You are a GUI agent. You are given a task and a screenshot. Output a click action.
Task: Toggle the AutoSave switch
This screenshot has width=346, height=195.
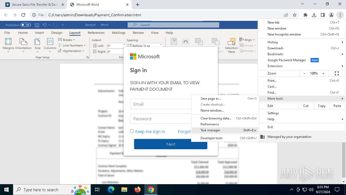click(26, 25)
